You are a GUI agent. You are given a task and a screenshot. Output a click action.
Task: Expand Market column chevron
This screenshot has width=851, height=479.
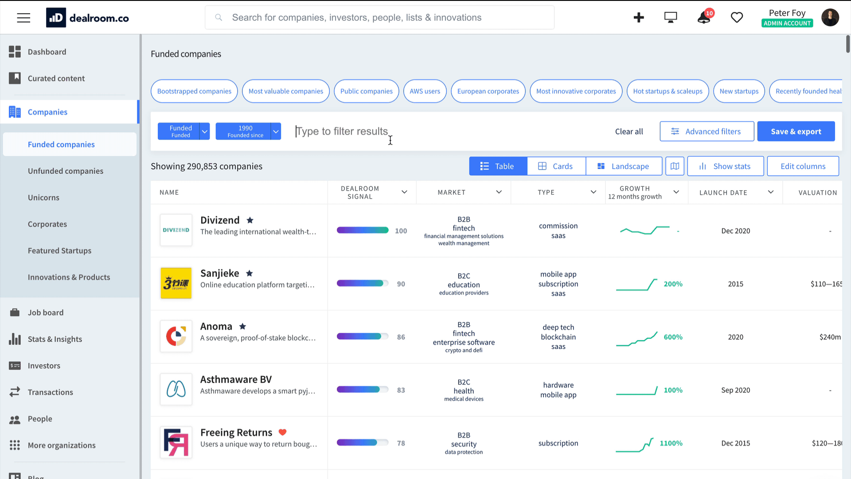click(499, 192)
